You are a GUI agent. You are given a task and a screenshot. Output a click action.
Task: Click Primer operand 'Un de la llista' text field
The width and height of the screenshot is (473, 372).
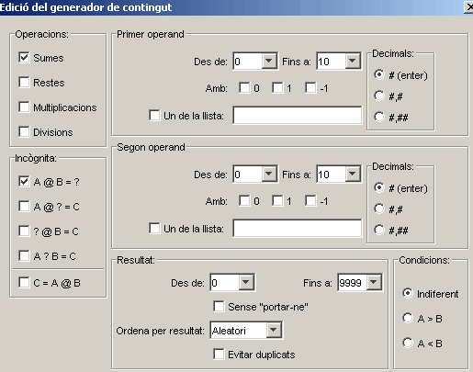pos(298,115)
